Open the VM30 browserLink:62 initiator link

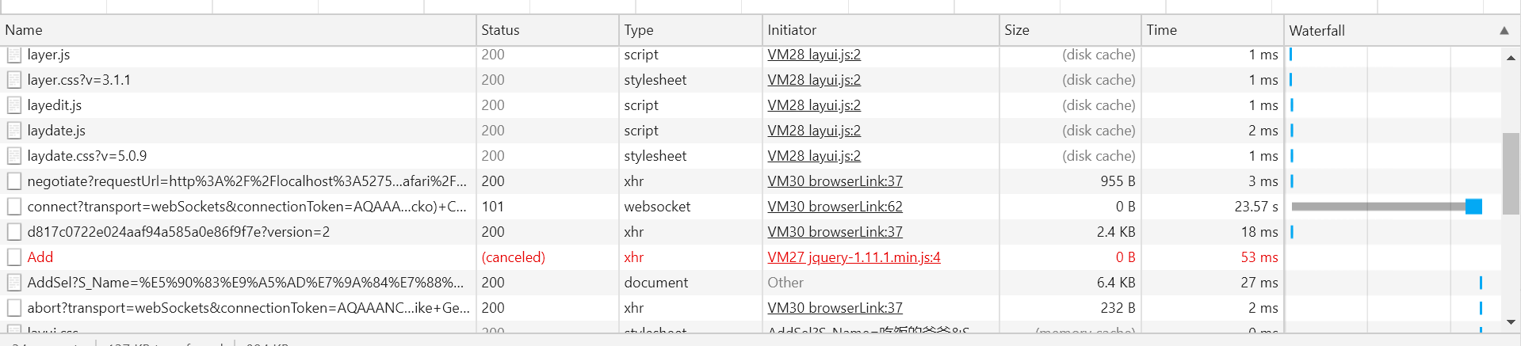(835, 207)
